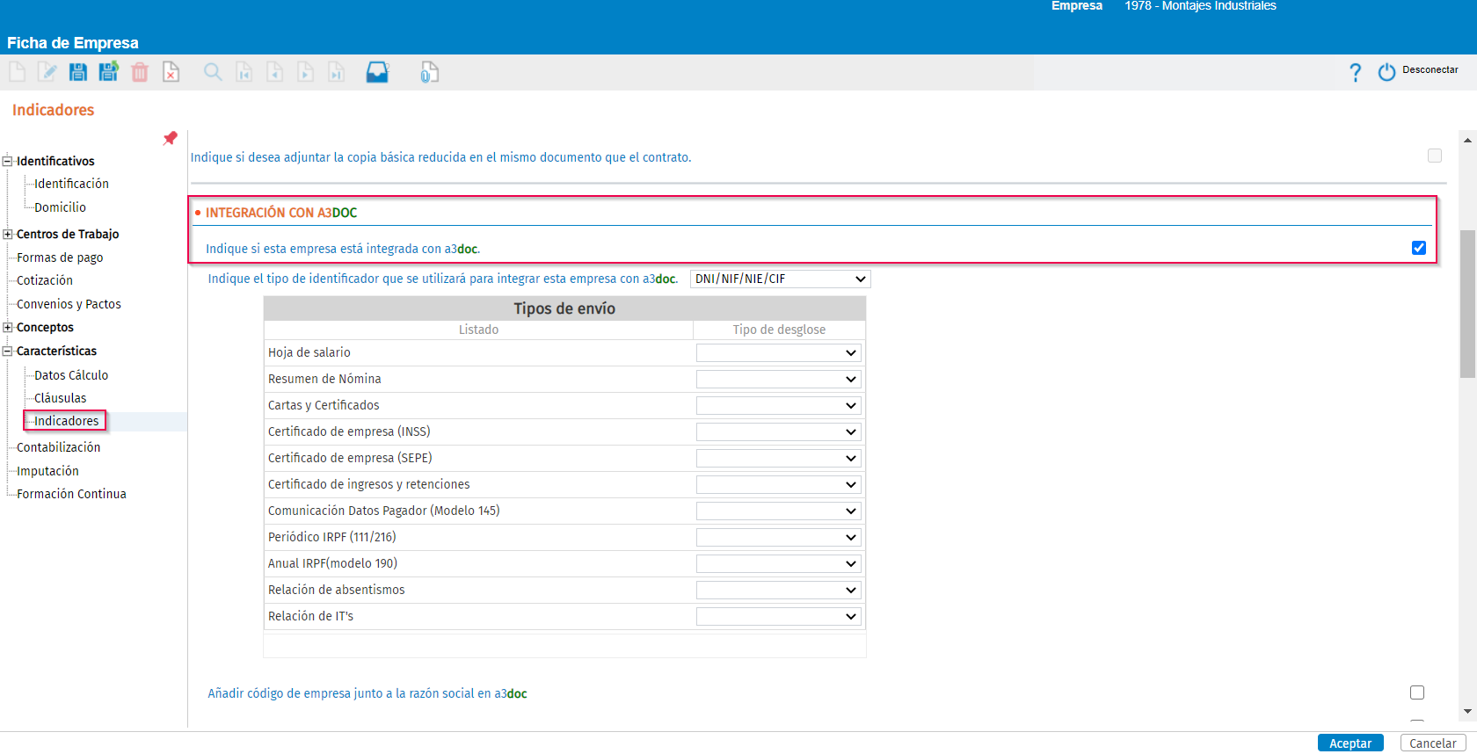This screenshot has height=754, width=1477.
Task: Collapse the Características tree node
Action: click(7, 351)
